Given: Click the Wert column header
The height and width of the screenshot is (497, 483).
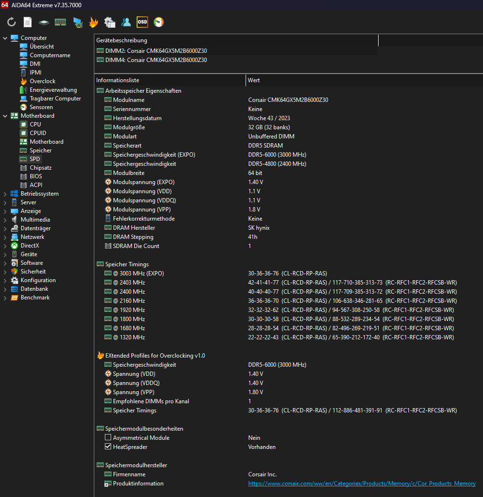Looking at the screenshot, I should coord(254,80).
